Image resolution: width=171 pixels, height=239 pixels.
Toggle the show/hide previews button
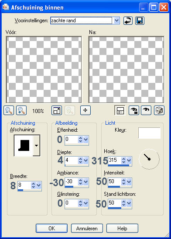coord(120,110)
